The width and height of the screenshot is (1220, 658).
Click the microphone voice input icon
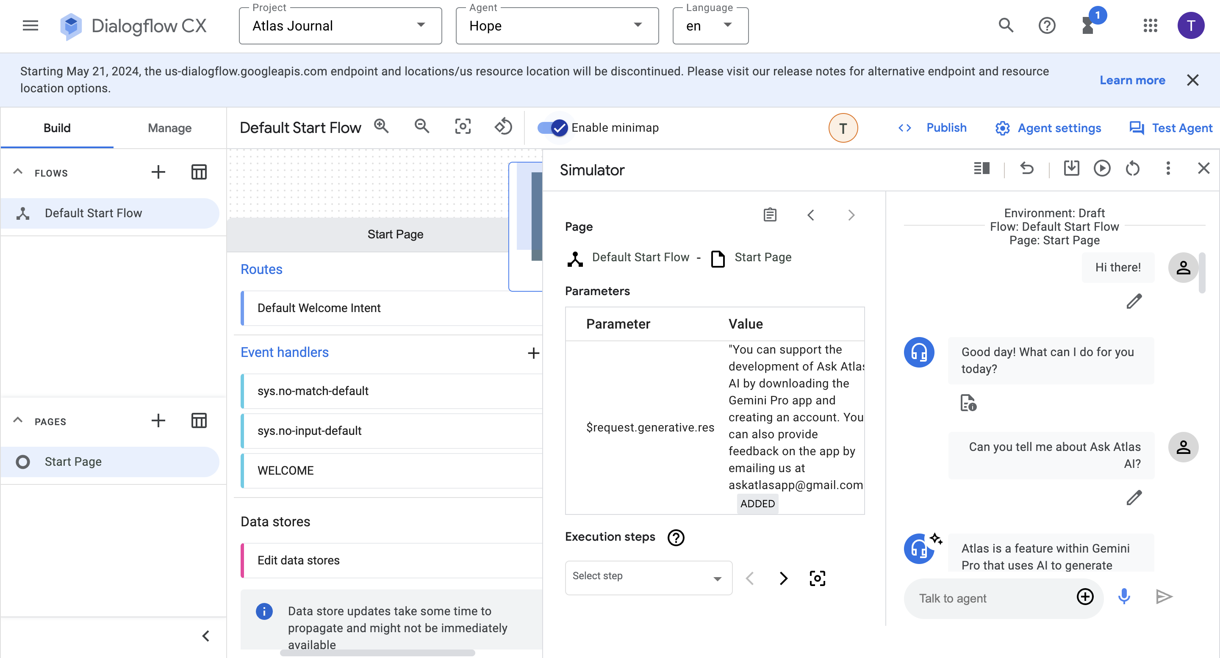point(1124,597)
